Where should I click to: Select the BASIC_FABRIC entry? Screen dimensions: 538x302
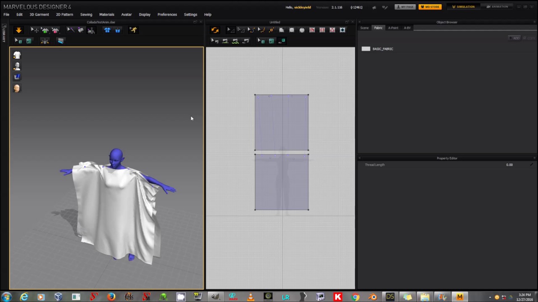pos(382,49)
